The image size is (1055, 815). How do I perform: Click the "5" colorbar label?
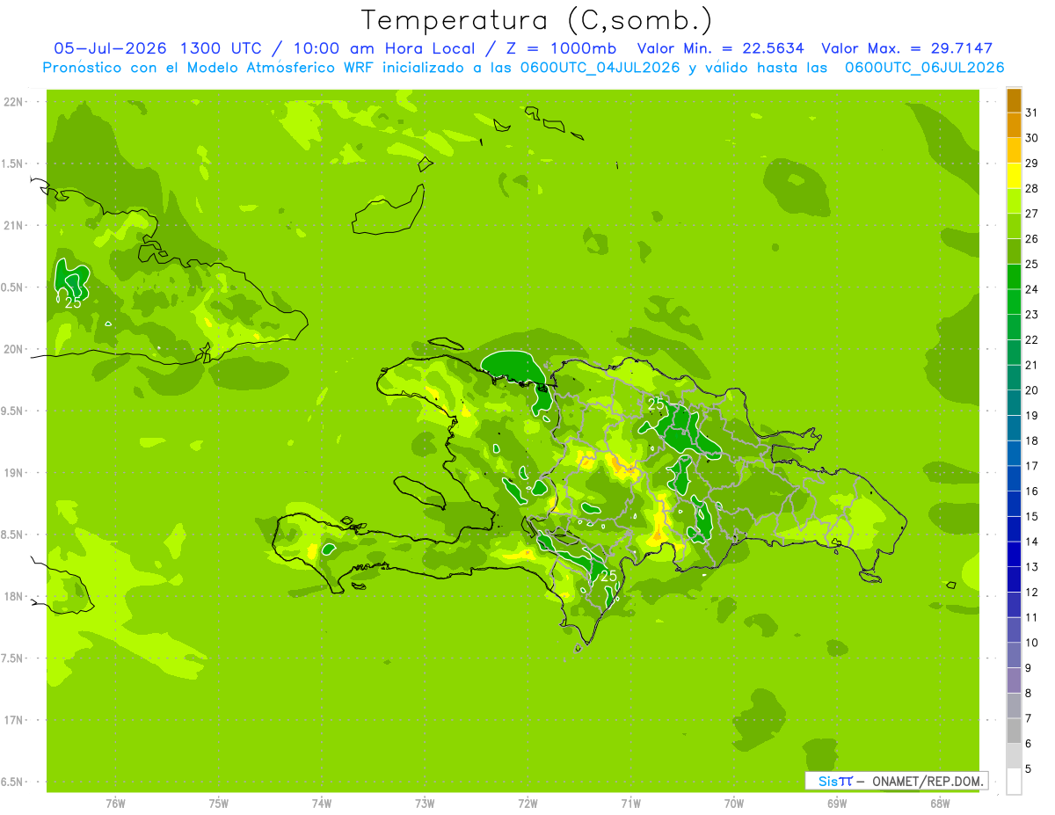[1029, 769]
